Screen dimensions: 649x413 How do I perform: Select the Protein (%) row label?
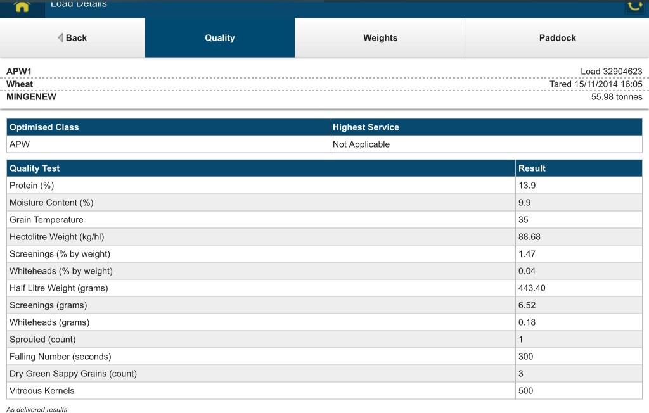32,186
